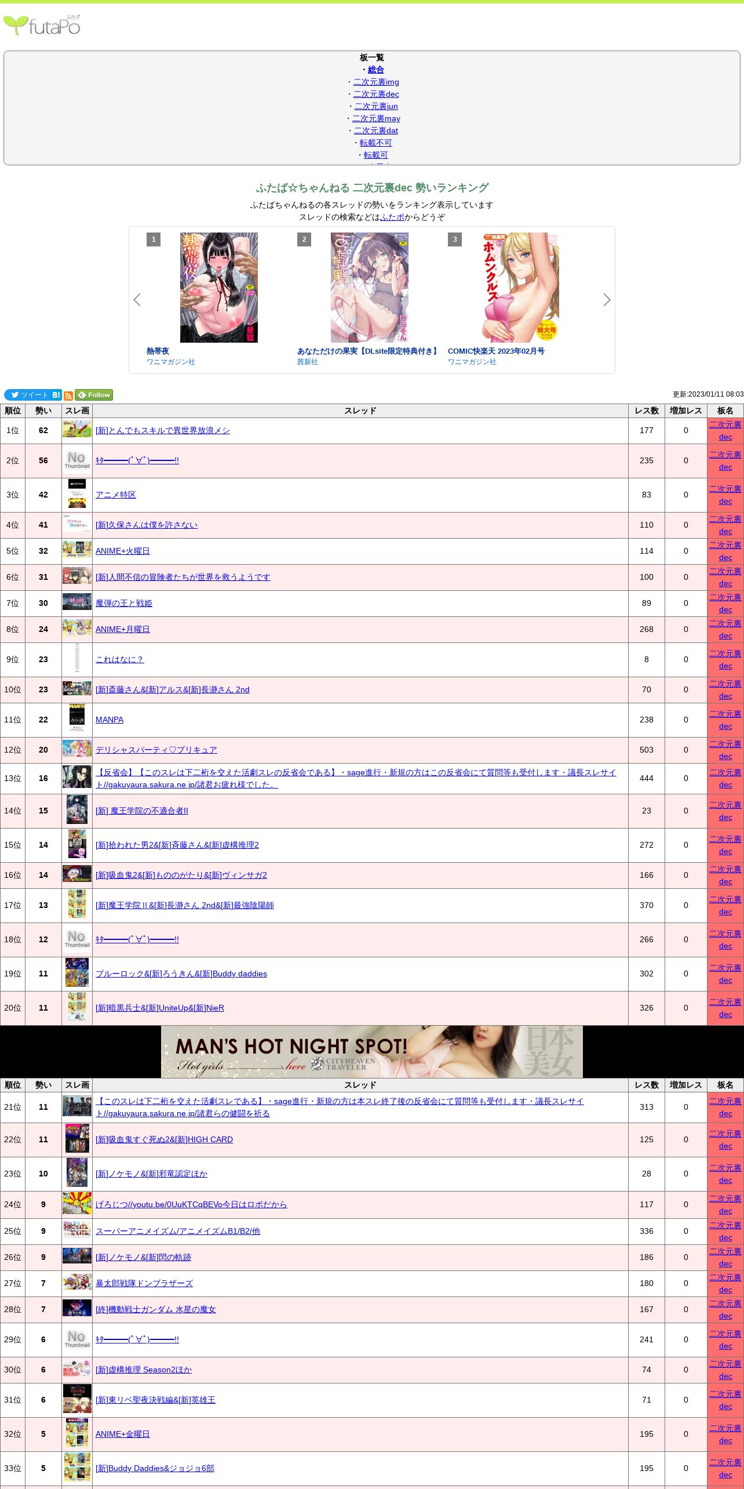Open thread [新] 魔王学院の不適合者II
This screenshot has height=1489, width=744.
pos(142,811)
